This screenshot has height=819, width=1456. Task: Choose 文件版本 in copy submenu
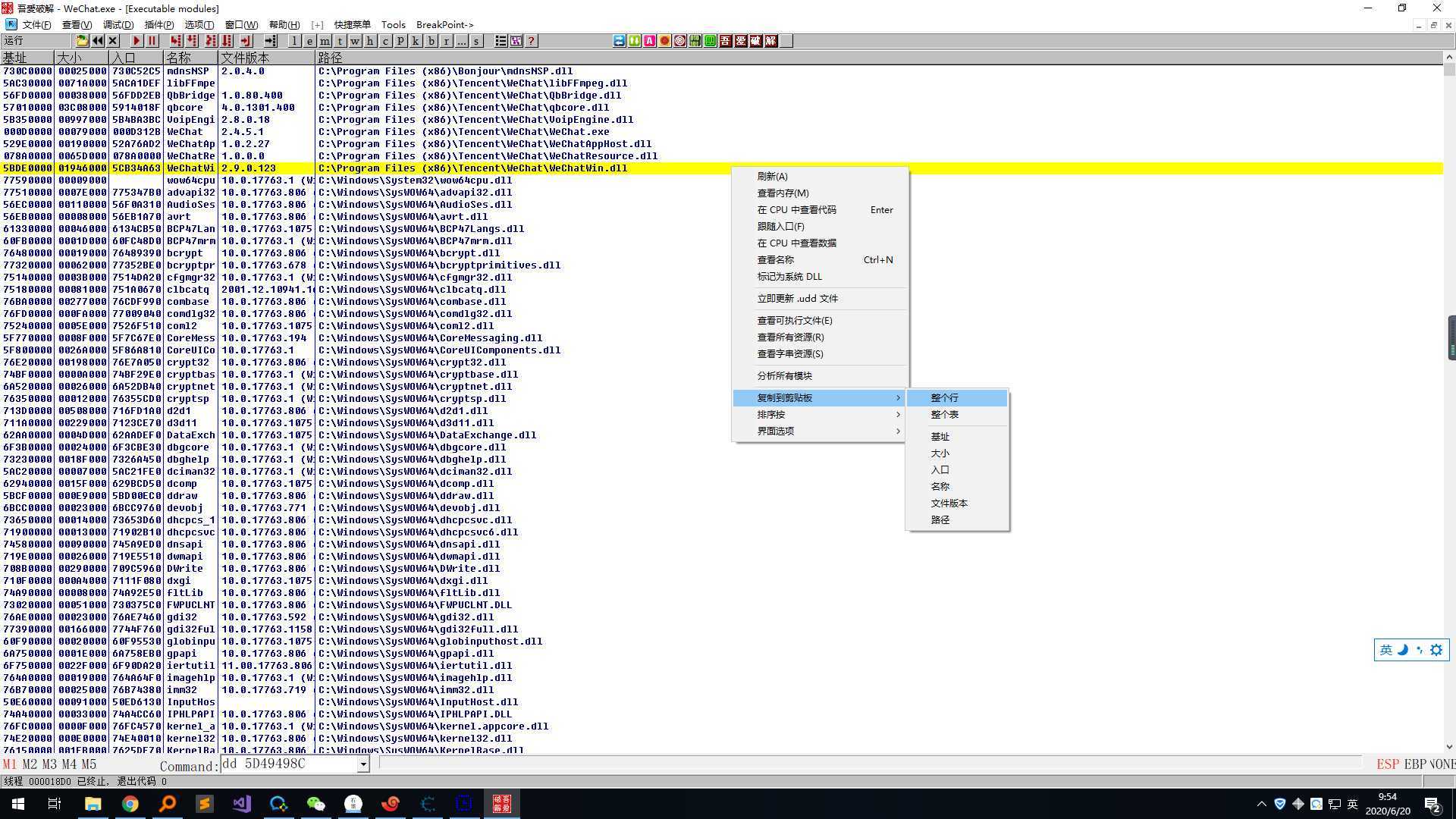pos(957,504)
